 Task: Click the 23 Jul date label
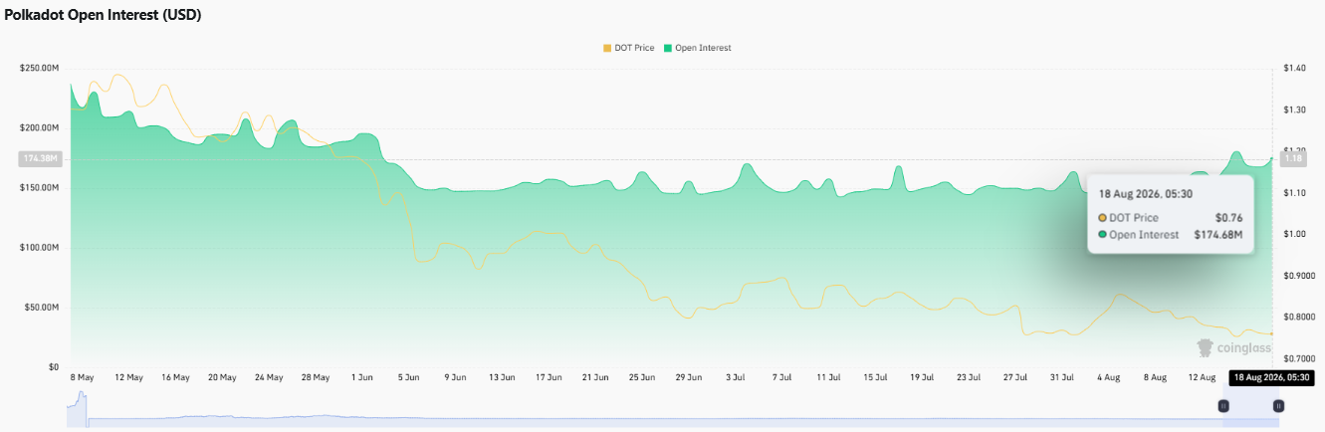click(969, 378)
